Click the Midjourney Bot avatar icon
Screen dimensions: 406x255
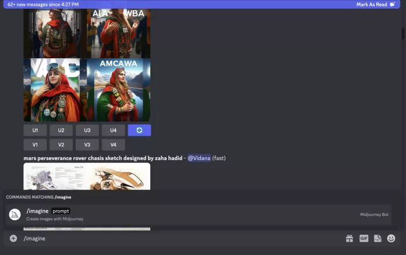tap(15, 214)
